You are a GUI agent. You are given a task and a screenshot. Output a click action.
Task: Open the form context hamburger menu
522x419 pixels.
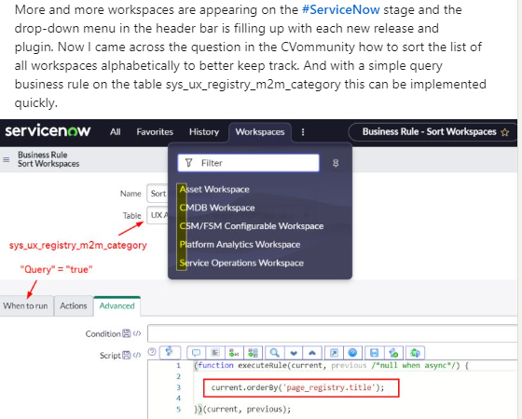click(x=7, y=159)
